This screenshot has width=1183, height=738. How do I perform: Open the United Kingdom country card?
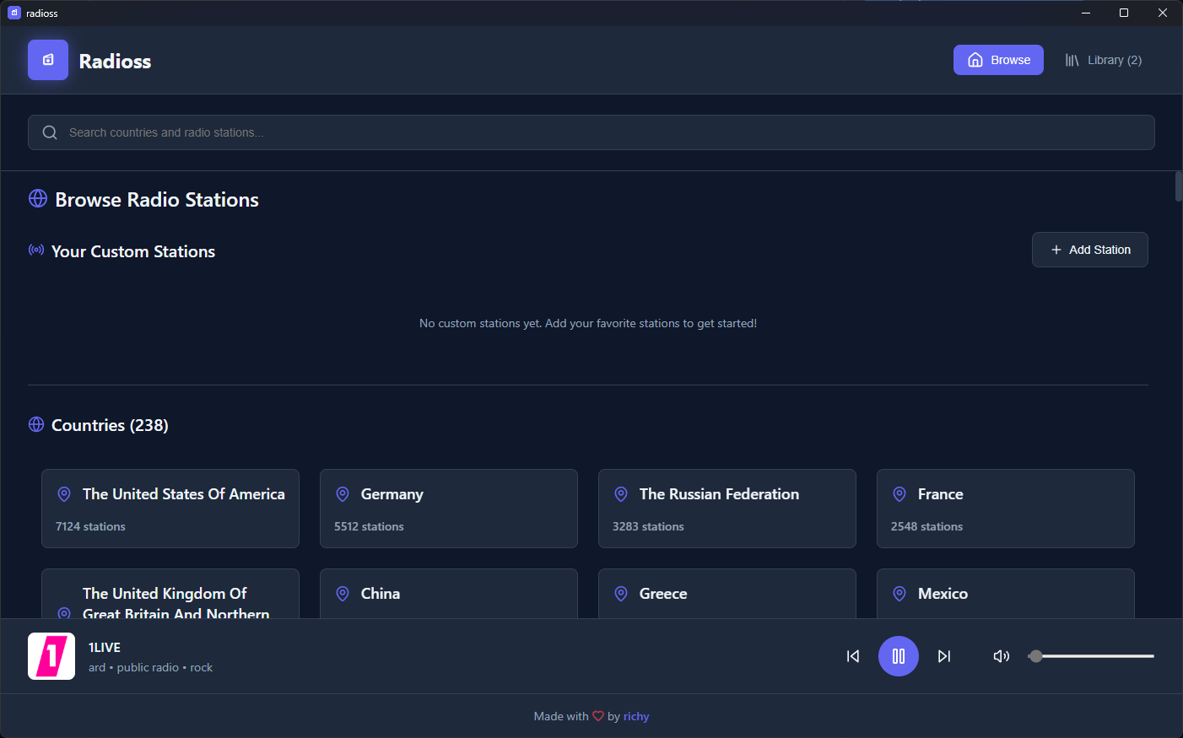coord(170,594)
